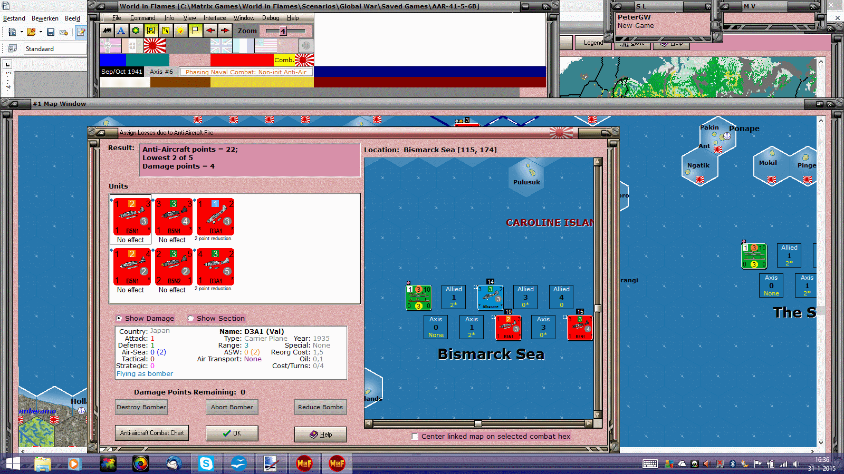Select the faded United States flag
Viewport: 844px width, 474px height.
[x=265, y=46]
